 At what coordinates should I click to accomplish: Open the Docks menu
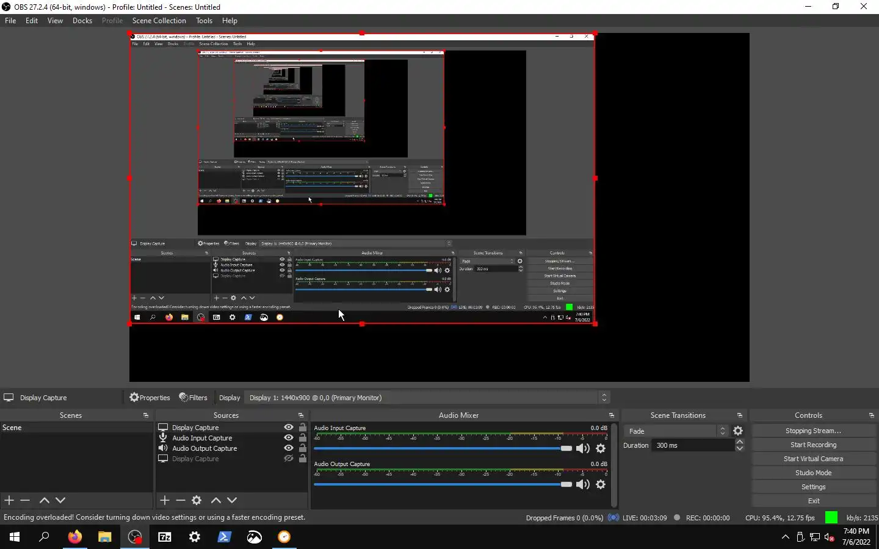click(x=82, y=21)
